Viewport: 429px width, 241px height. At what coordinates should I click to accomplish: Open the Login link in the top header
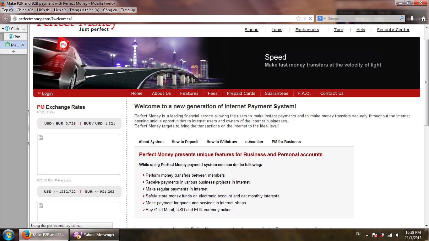click(277, 30)
